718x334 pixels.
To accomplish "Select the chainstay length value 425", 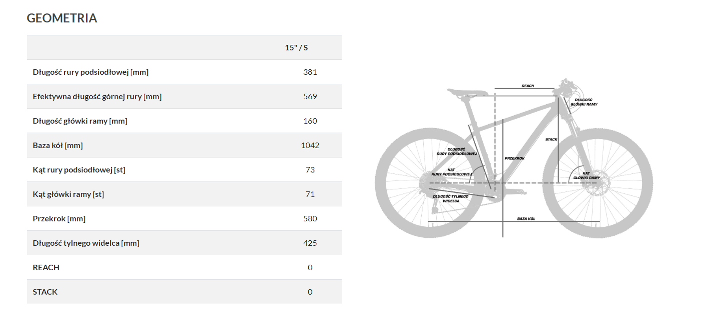I will coord(310,243).
